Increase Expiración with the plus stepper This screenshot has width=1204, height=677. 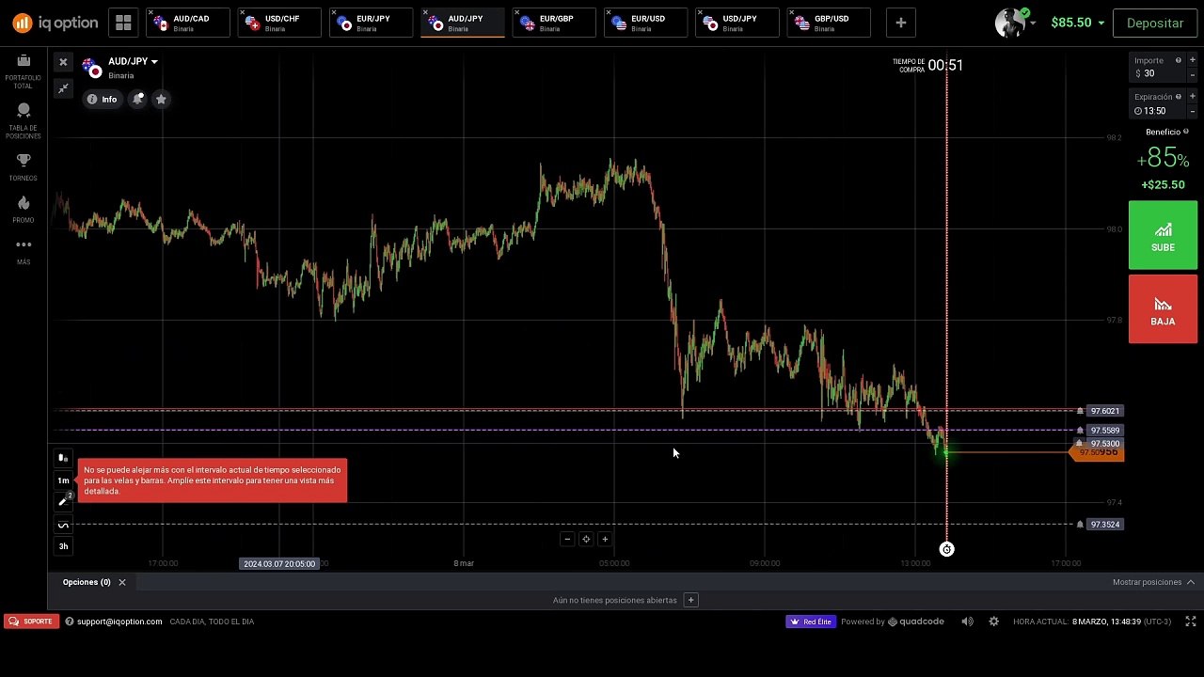point(1193,97)
